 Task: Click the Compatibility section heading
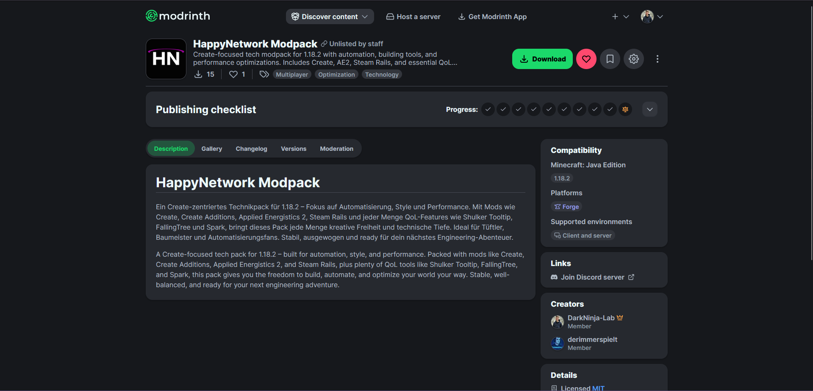[x=576, y=150]
